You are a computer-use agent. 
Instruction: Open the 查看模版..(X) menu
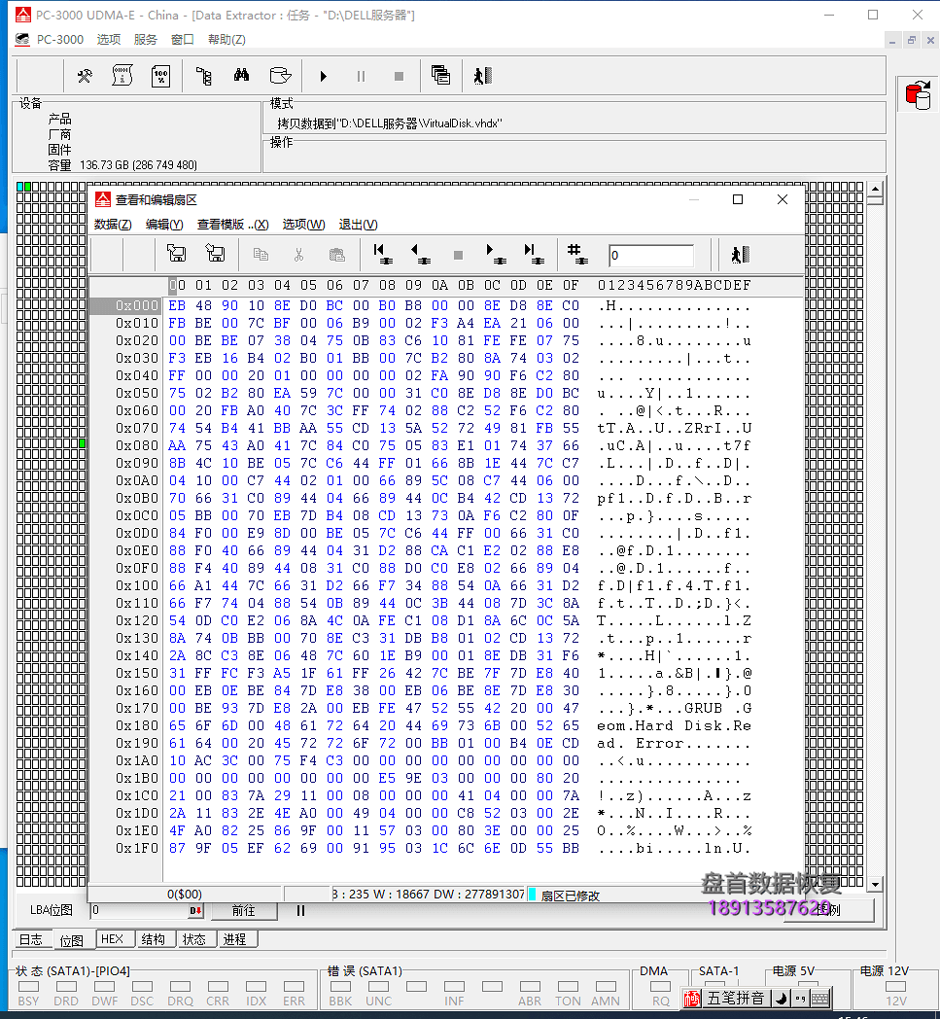pos(232,225)
